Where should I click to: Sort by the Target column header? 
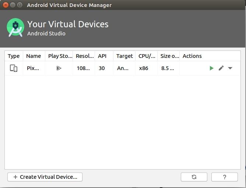point(124,56)
